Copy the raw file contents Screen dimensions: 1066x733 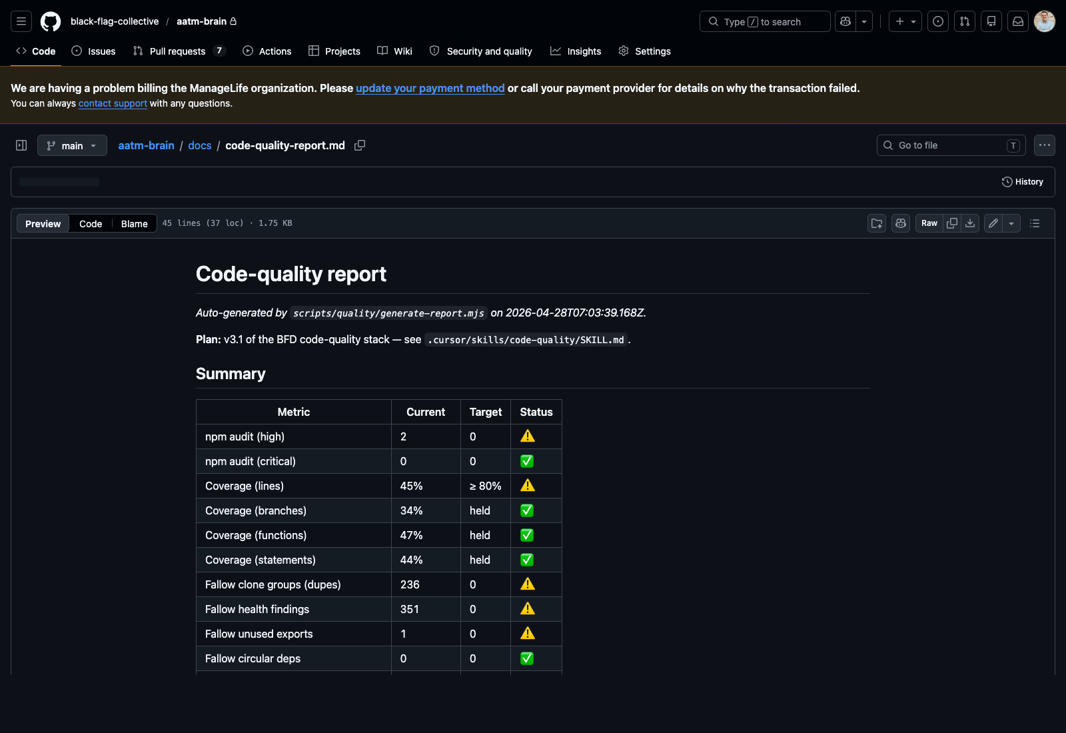(x=952, y=223)
